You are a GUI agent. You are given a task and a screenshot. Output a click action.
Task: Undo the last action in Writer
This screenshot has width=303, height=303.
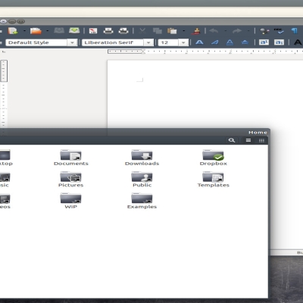(x=214, y=31)
